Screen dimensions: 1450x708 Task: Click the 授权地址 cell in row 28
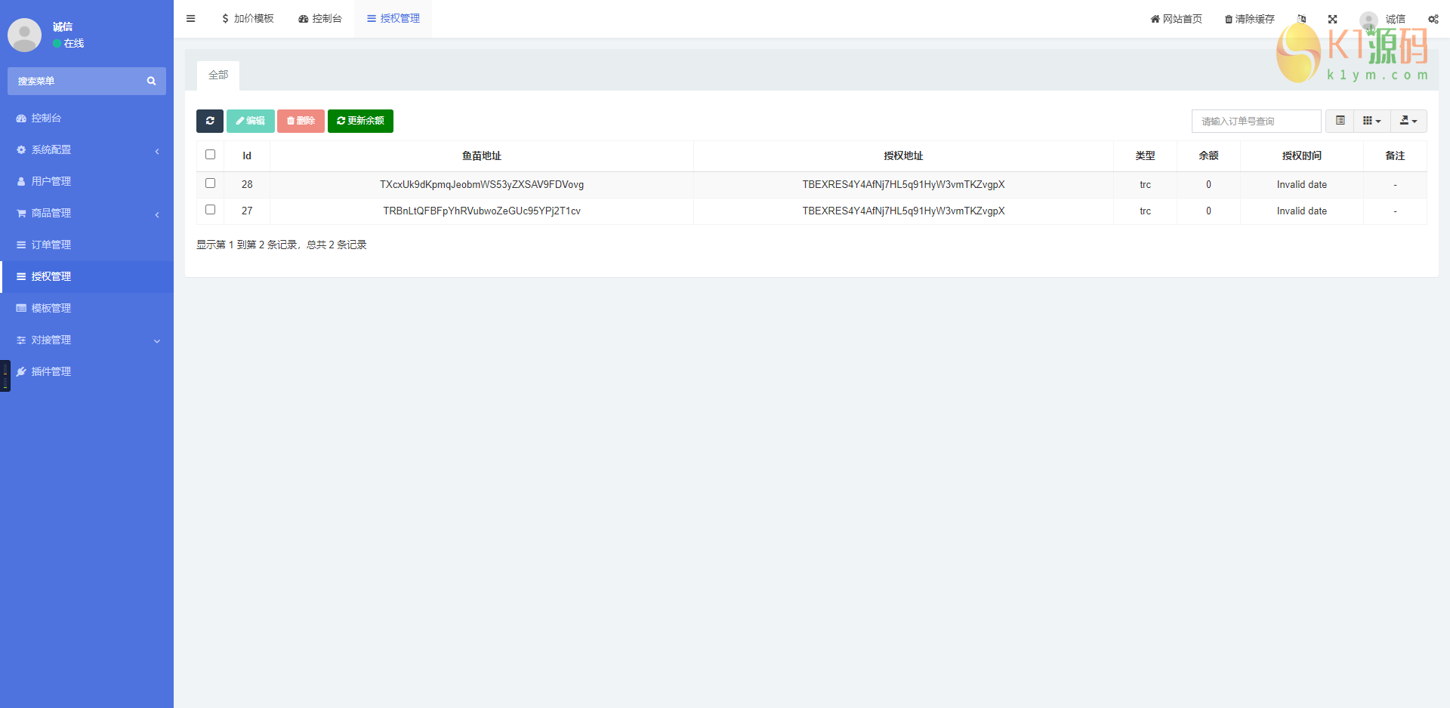click(x=903, y=185)
